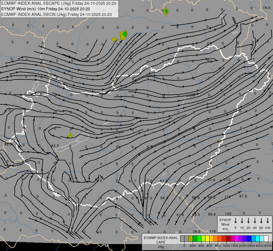273x251 pixels.
Task: Click the 97.0 value on the map
Action: tap(148, 198)
